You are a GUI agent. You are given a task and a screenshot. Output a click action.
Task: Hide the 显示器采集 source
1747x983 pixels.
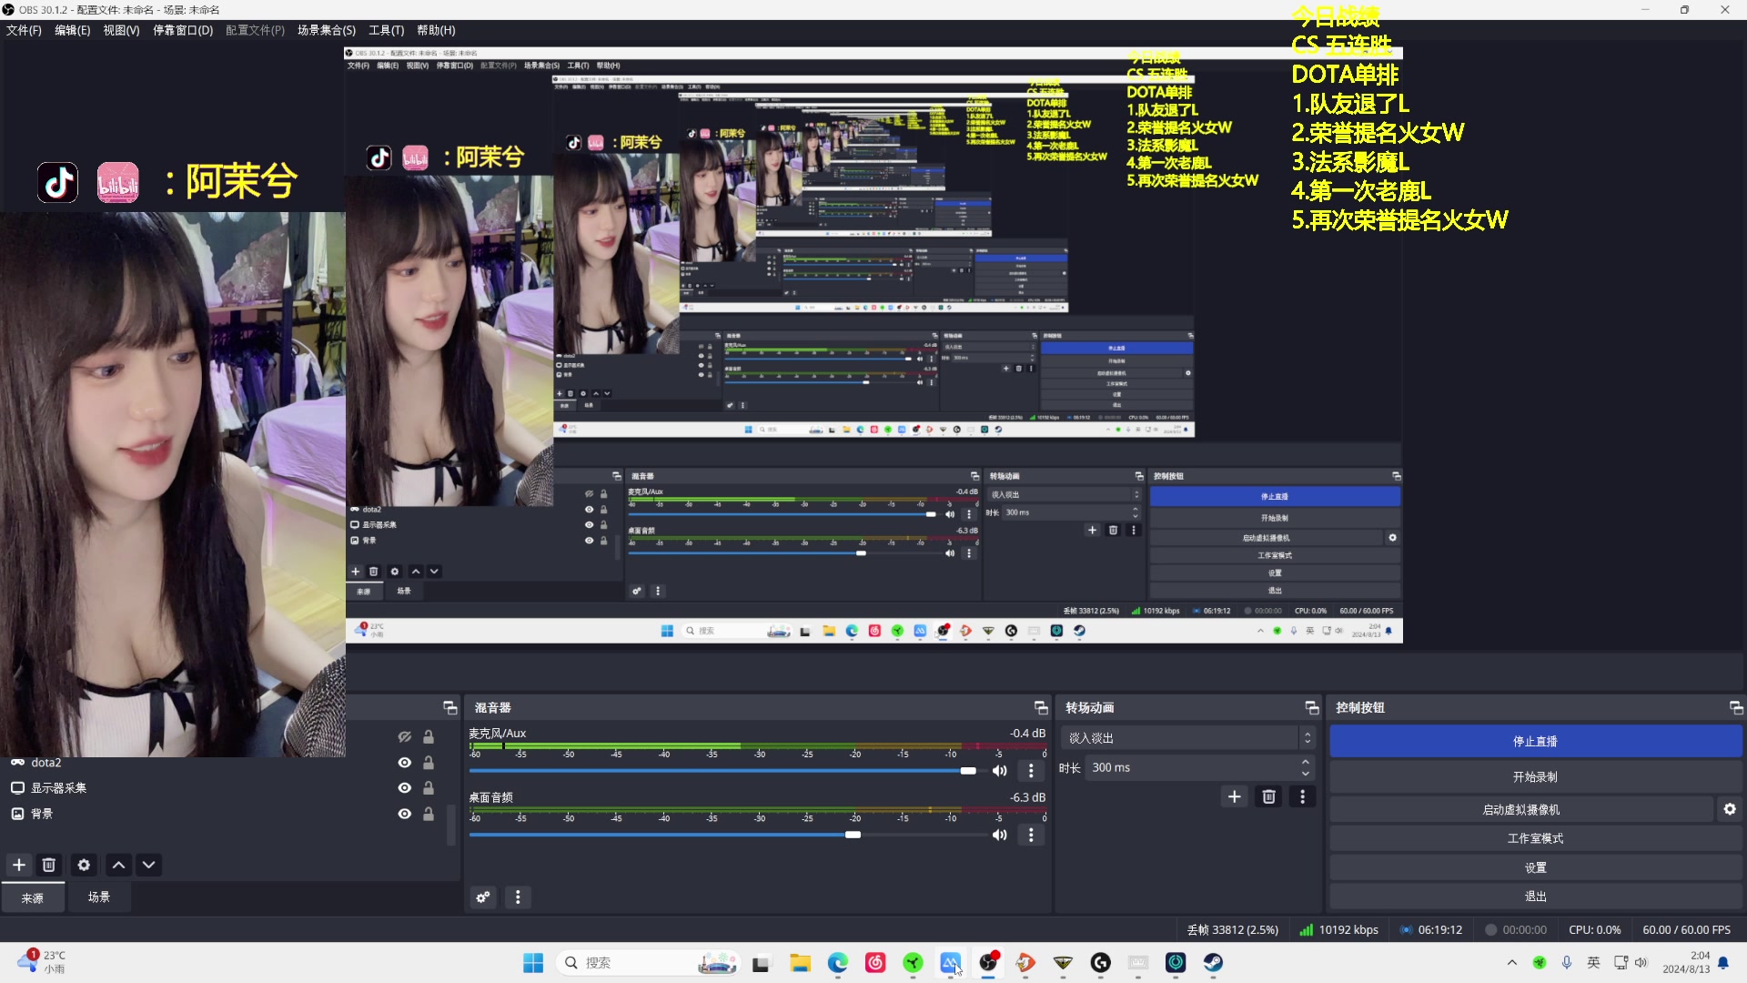point(404,788)
